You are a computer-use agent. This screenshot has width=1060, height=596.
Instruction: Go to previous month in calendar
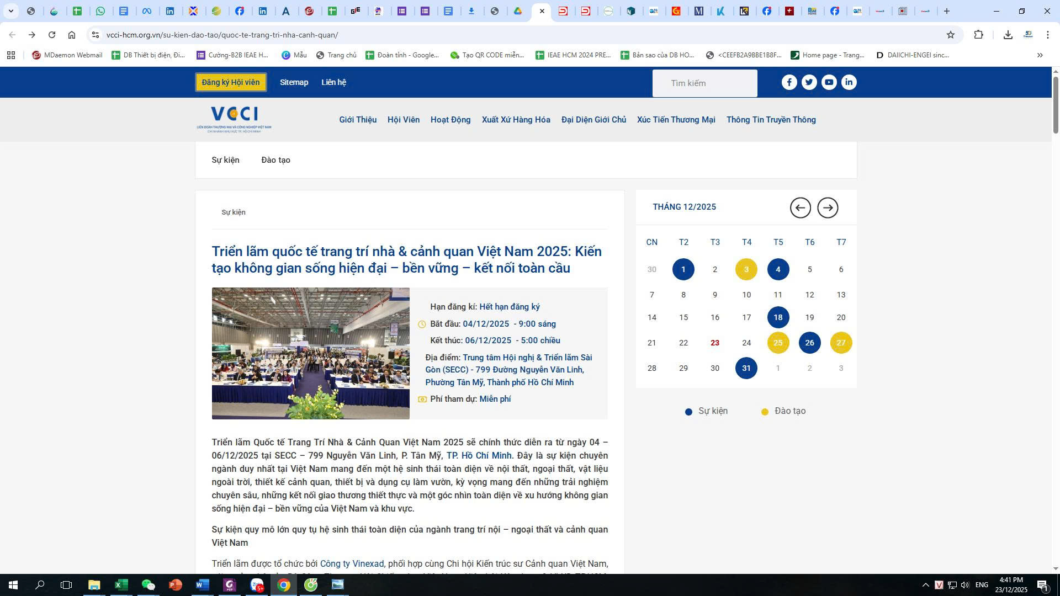tap(800, 207)
